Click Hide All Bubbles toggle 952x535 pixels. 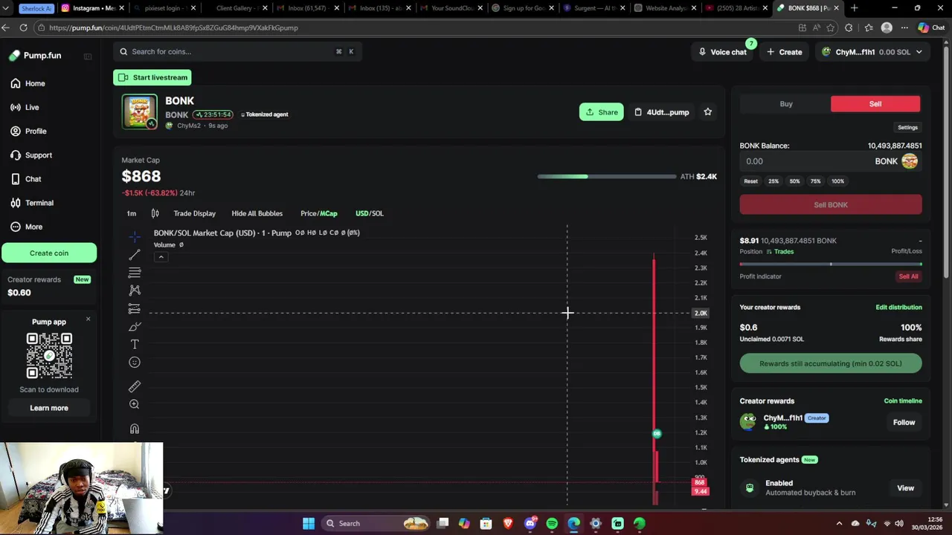pyautogui.click(x=257, y=213)
